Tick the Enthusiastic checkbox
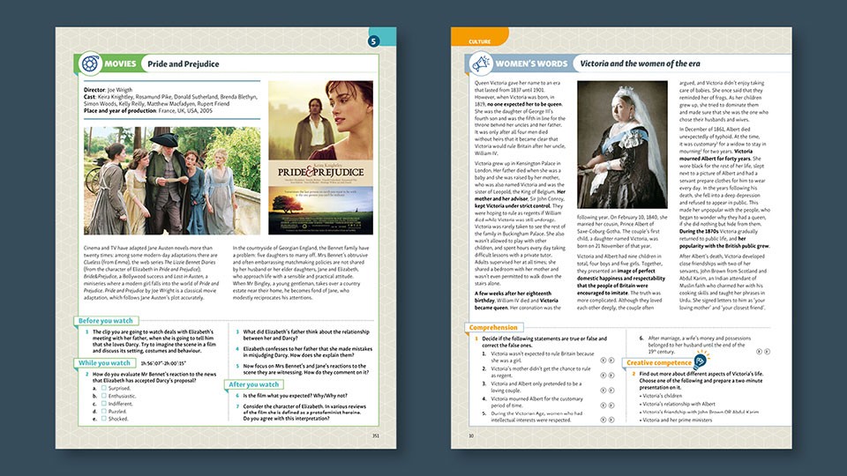847x476 pixels. [x=104, y=396]
